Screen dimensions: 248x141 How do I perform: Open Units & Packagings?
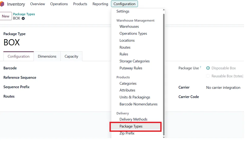(135, 97)
